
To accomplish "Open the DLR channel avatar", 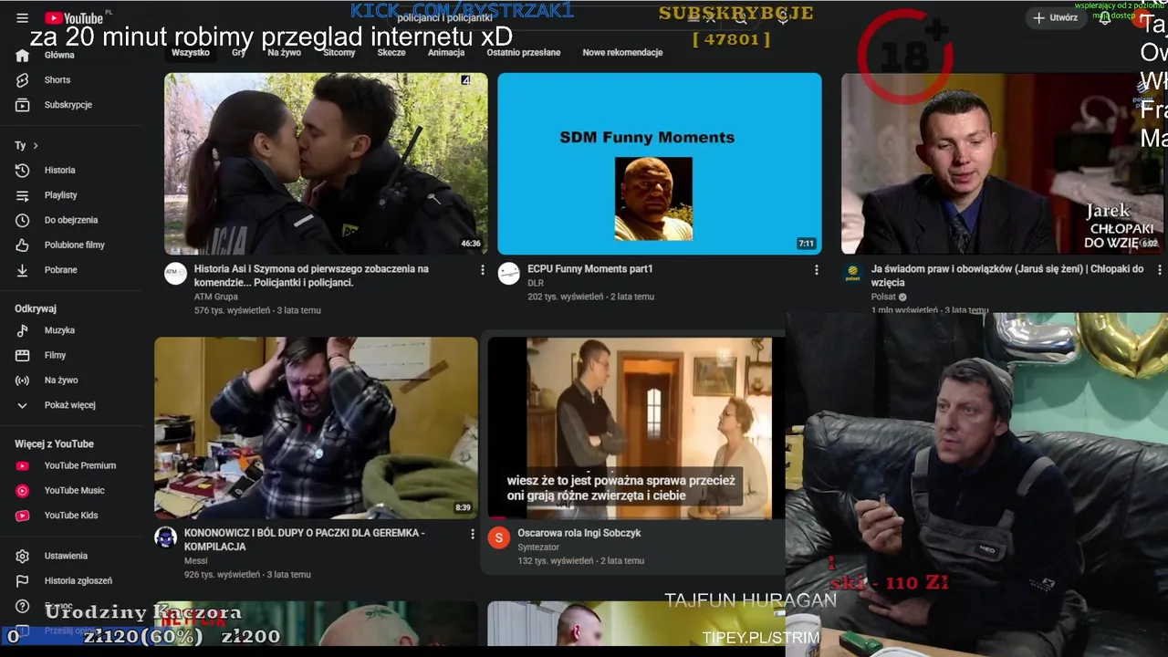I will pyautogui.click(x=509, y=274).
